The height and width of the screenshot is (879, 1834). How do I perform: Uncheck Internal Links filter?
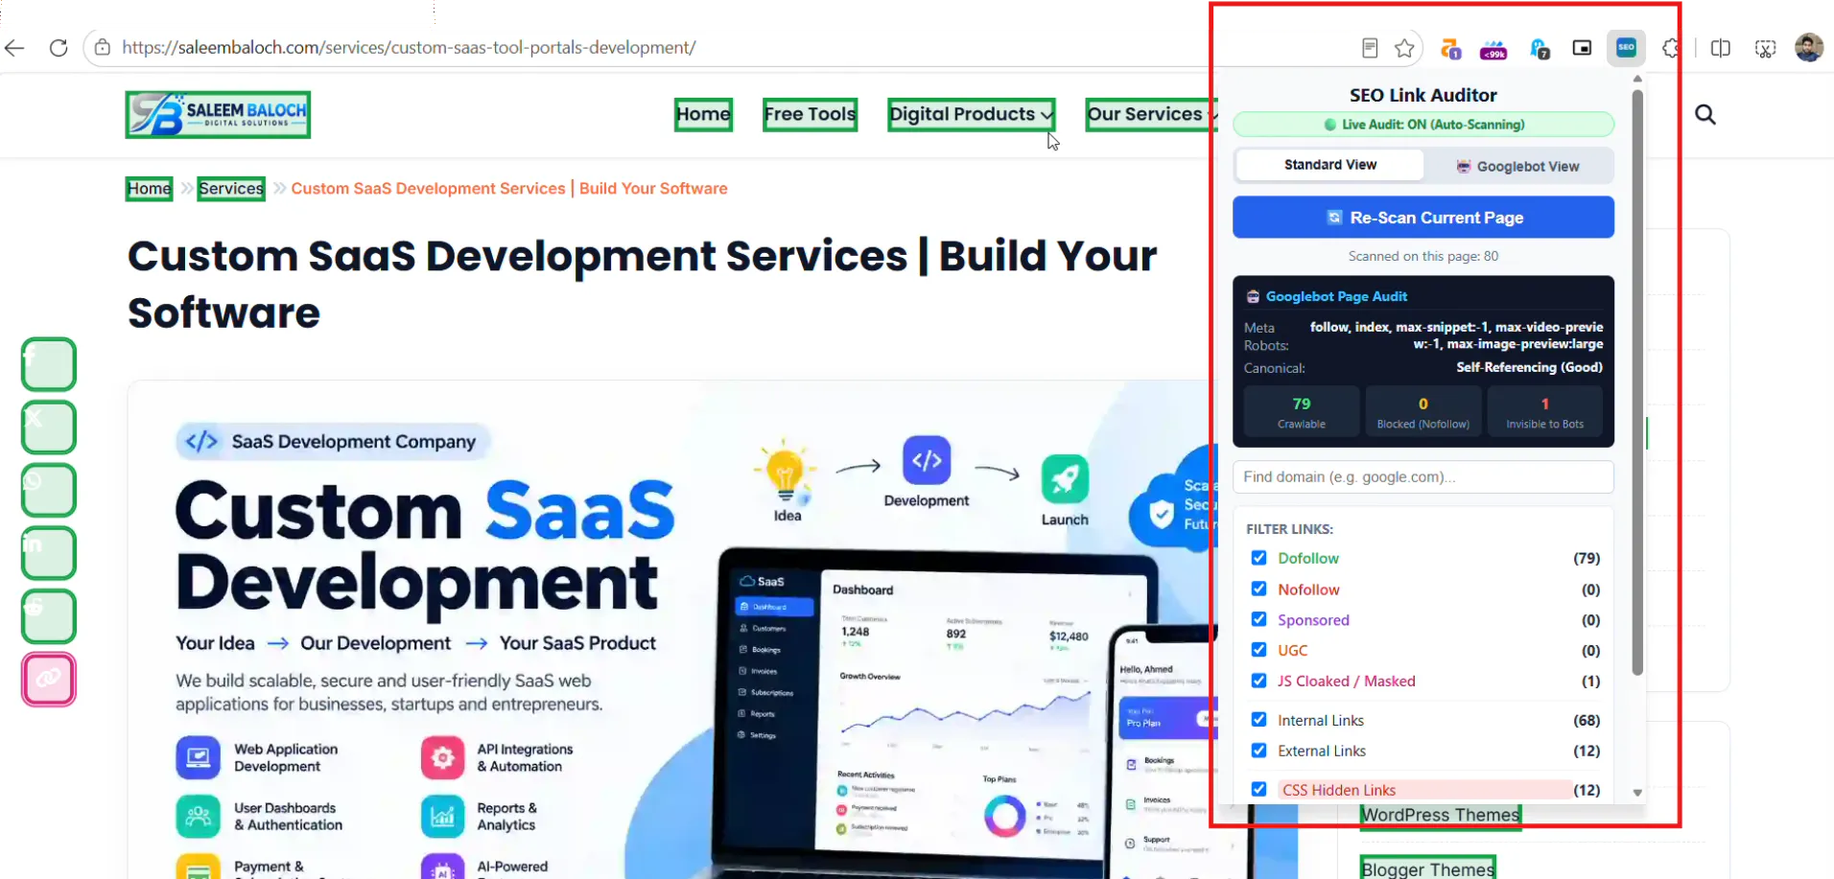pyautogui.click(x=1258, y=720)
